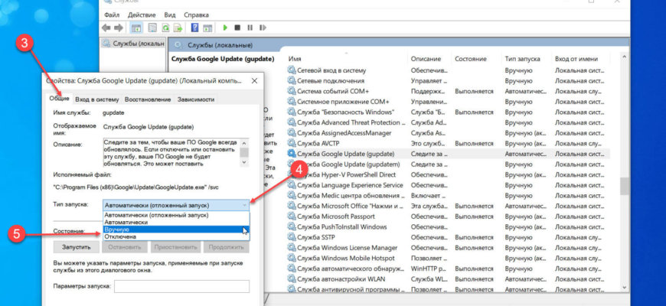666x306 pixels.
Task: Select the Служба автоматического обнаруж... row
Action: 448,269
